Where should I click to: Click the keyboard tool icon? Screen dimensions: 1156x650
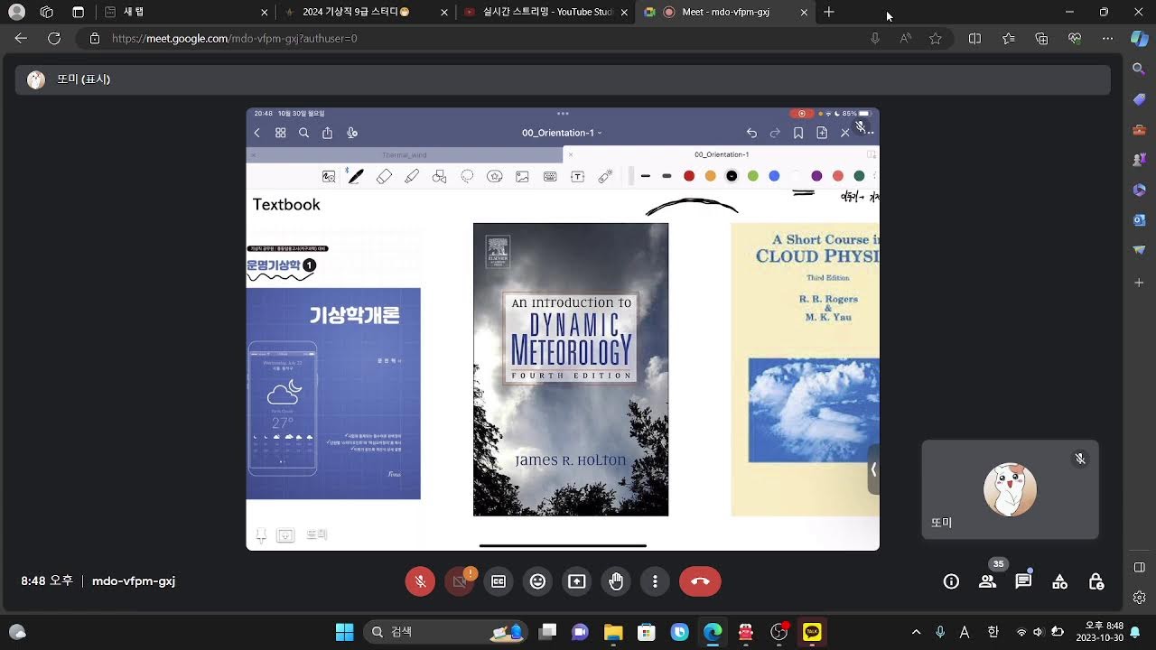point(550,176)
